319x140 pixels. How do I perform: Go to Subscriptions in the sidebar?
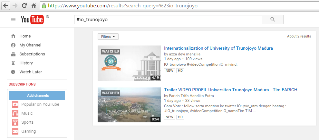pos(32,54)
